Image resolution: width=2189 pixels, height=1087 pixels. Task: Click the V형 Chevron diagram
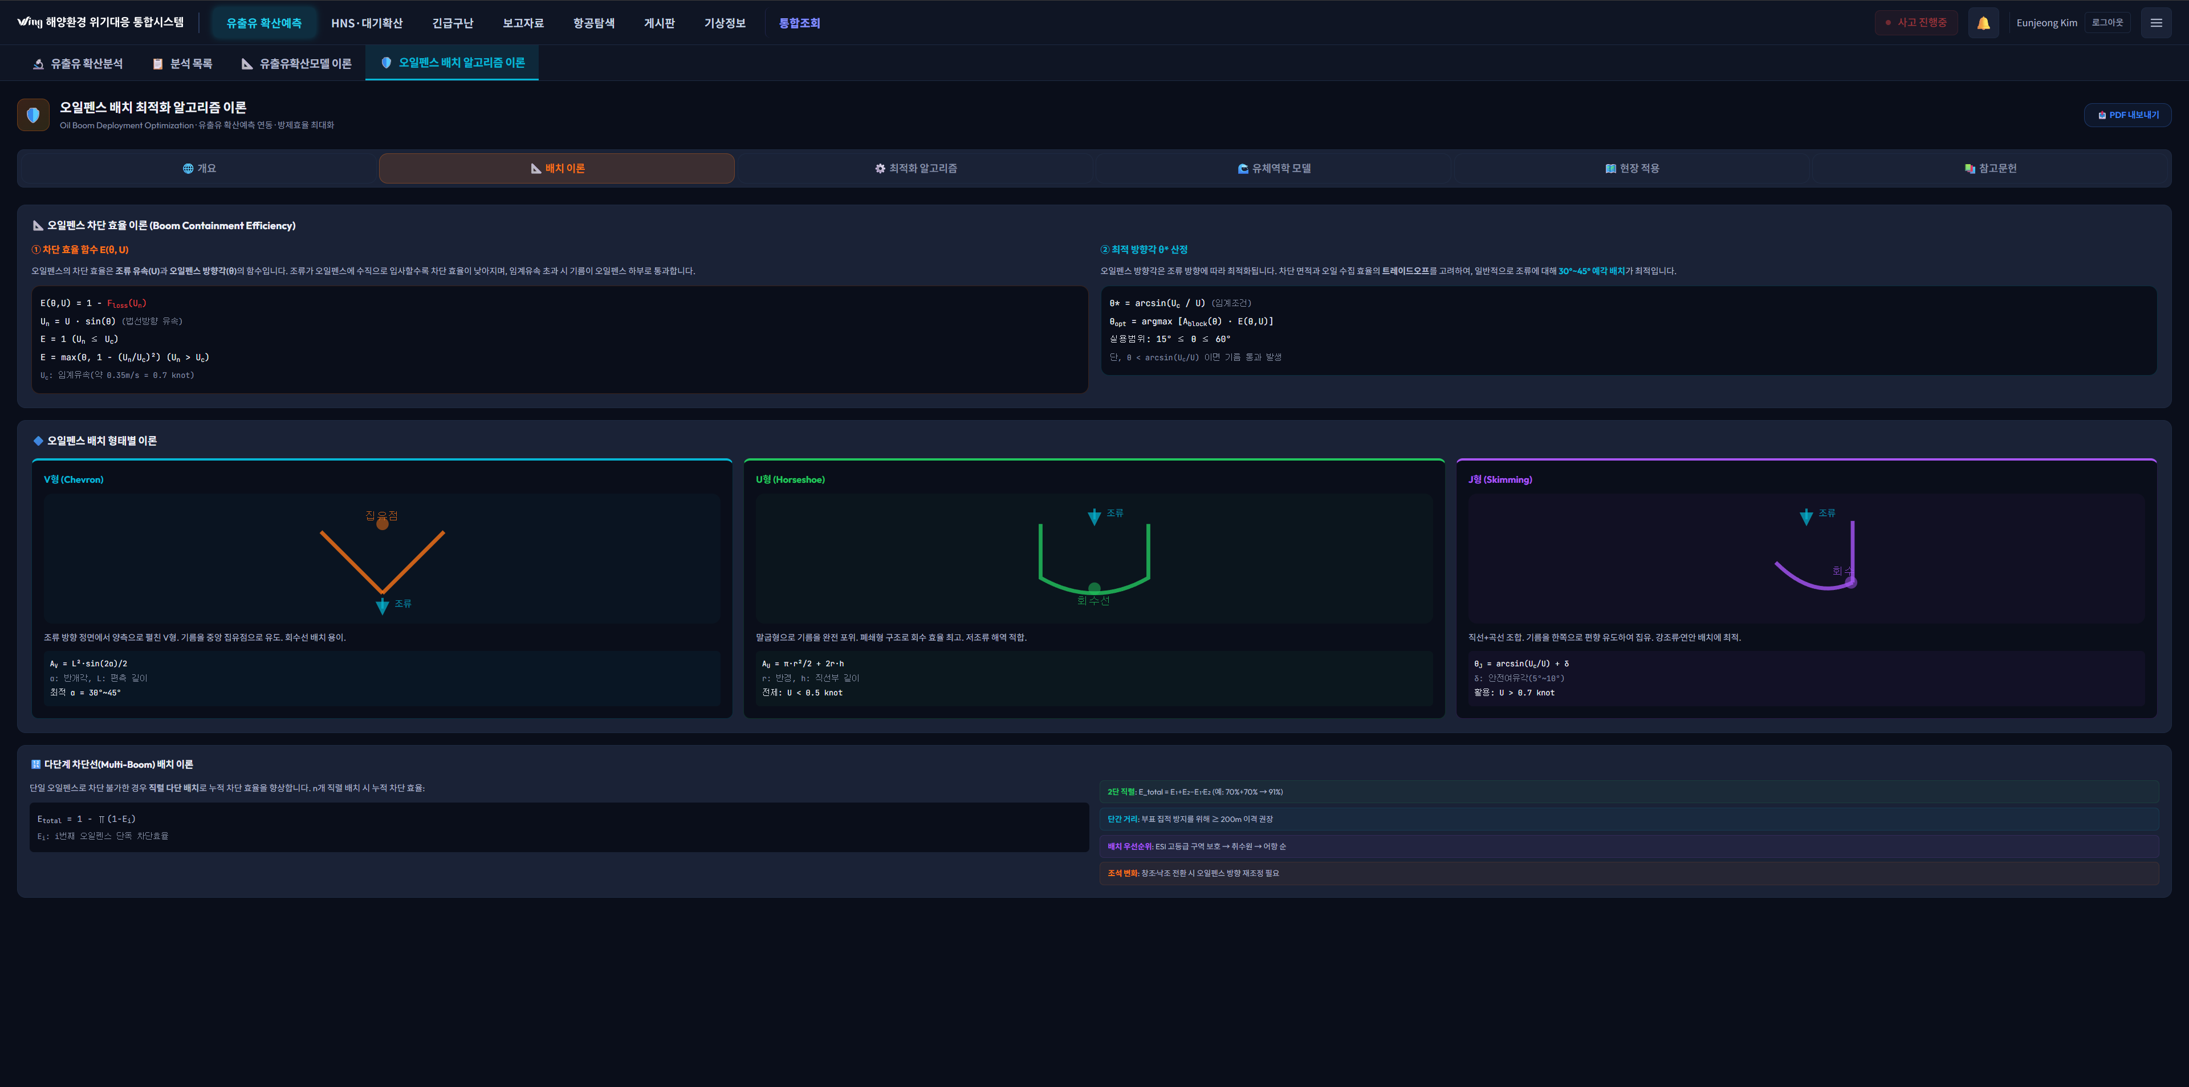click(381, 559)
